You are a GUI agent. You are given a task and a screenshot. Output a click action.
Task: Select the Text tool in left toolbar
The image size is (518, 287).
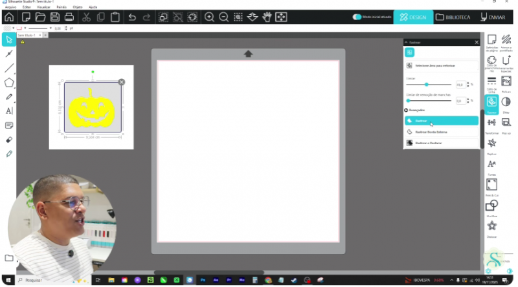(x=9, y=111)
